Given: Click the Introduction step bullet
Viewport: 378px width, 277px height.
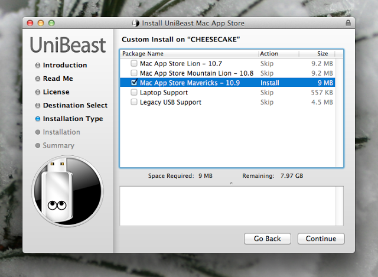Looking at the screenshot, I should click(38, 65).
